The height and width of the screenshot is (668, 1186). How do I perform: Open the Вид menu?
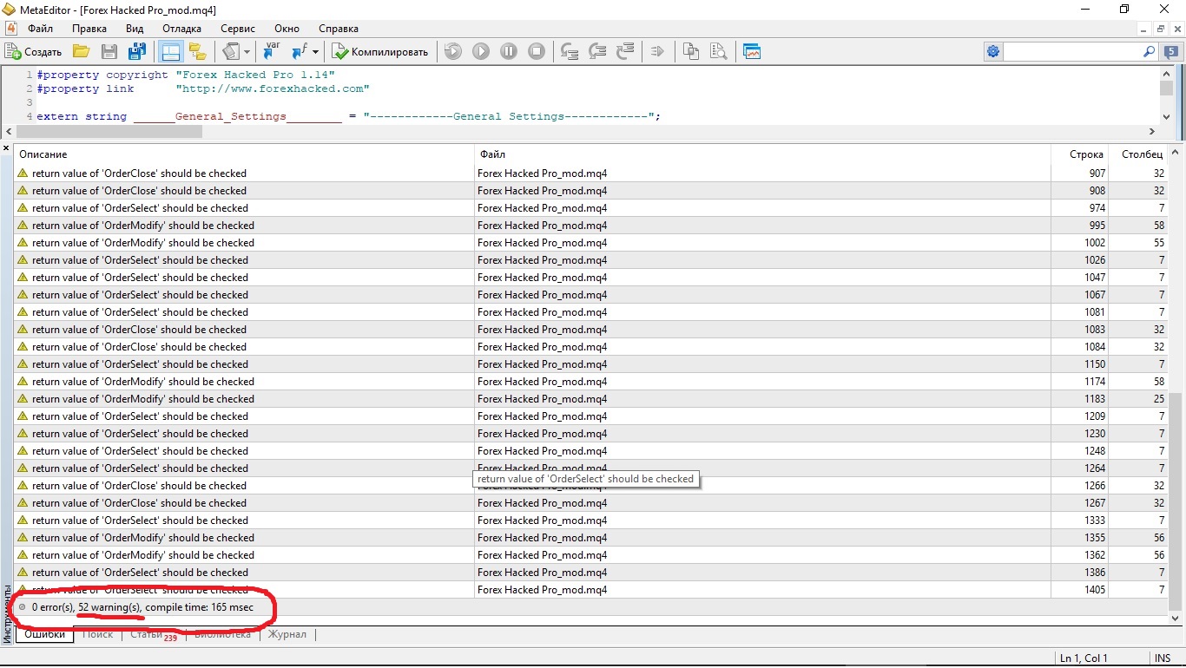135,29
